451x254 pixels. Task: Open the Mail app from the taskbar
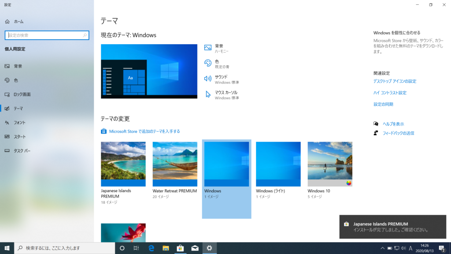(x=195, y=248)
